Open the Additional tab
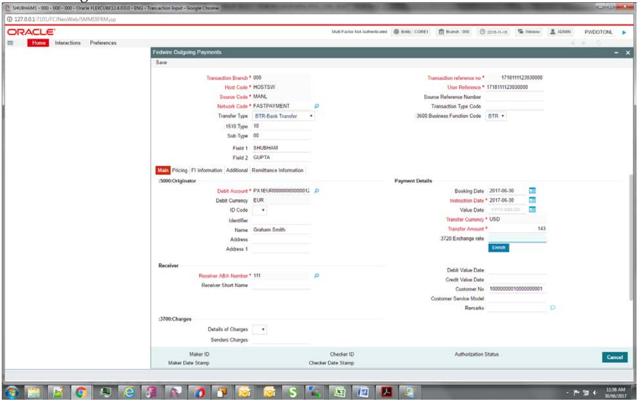 pyautogui.click(x=237, y=171)
